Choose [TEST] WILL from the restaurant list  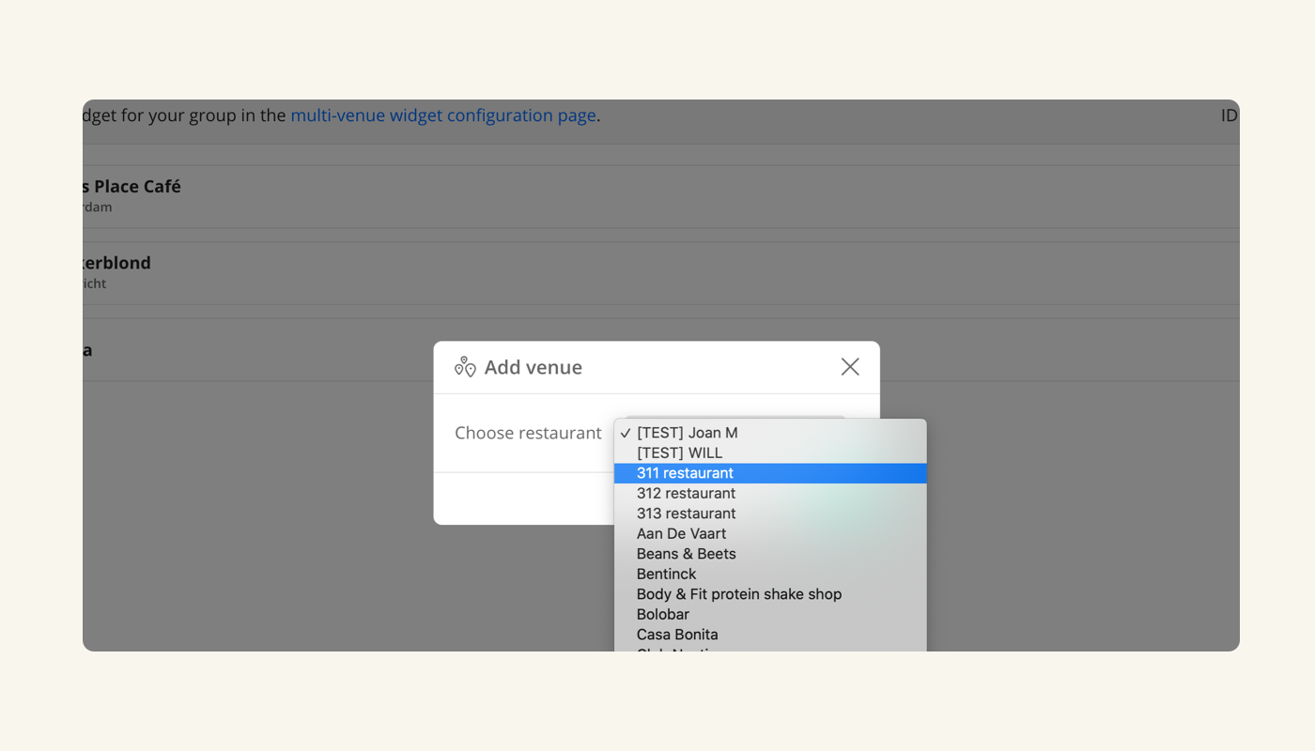click(x=679, y=453)
